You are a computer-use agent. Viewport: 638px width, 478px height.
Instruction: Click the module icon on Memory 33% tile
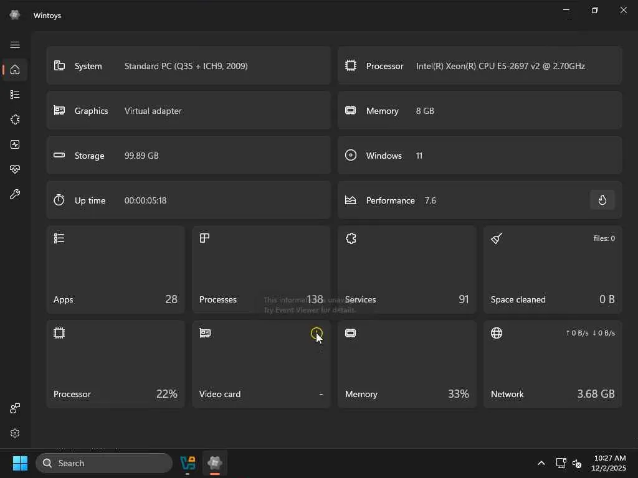(350, 333)
